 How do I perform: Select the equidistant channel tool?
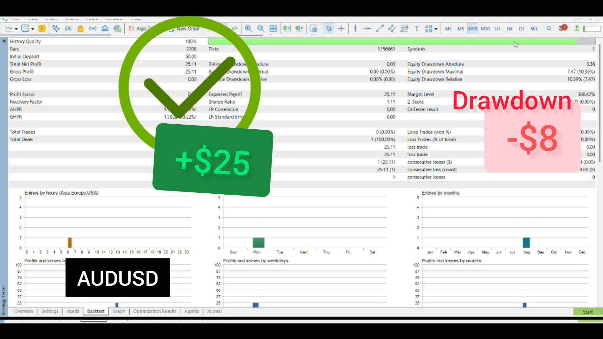pyautogui.click(x=392, y=29)
